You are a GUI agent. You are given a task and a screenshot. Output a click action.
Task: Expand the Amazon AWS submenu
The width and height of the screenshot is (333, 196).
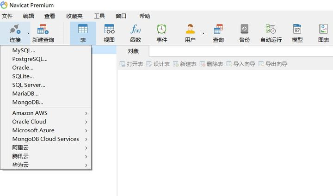click(46, 113)
